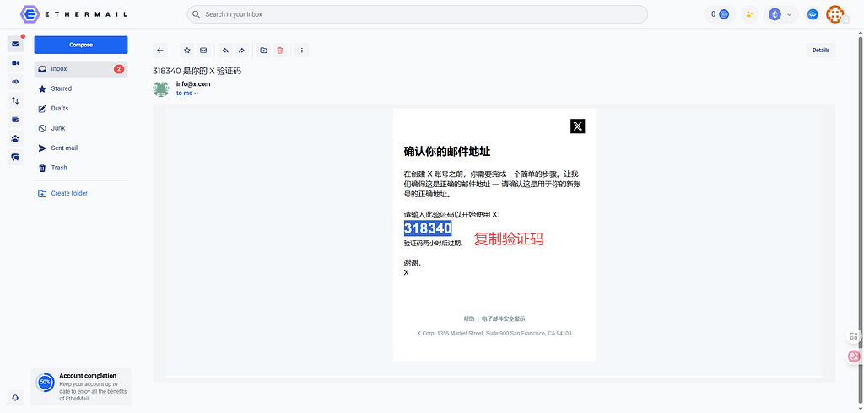Expand the "to me" recipient details
The width and height of the screenshot is (864, 413).
point(187,94)
